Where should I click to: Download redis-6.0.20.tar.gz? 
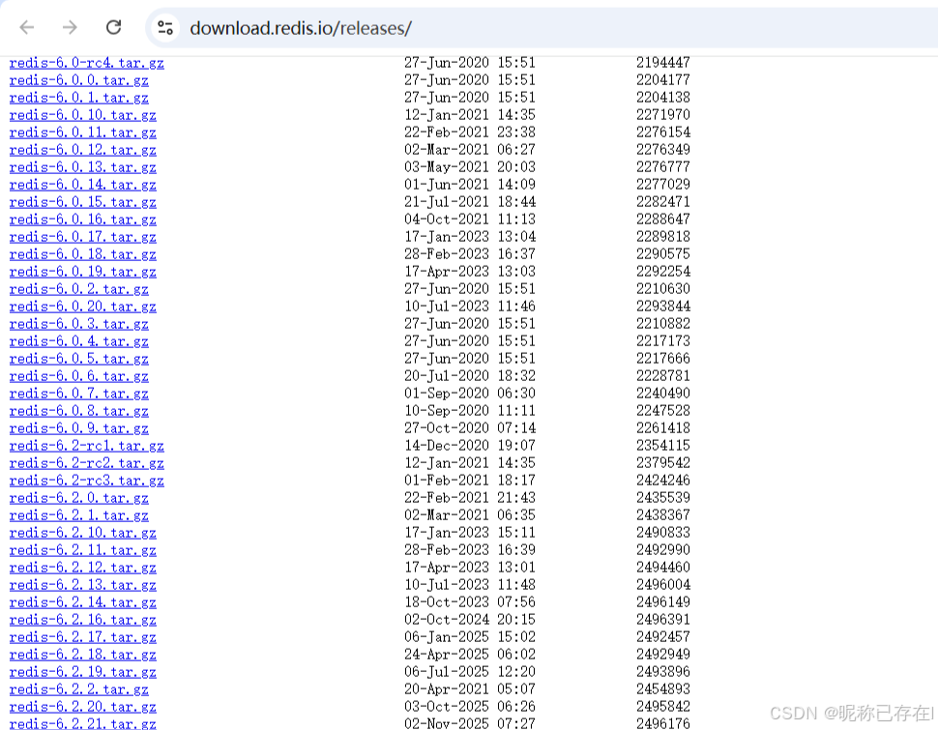pos(82,307)
